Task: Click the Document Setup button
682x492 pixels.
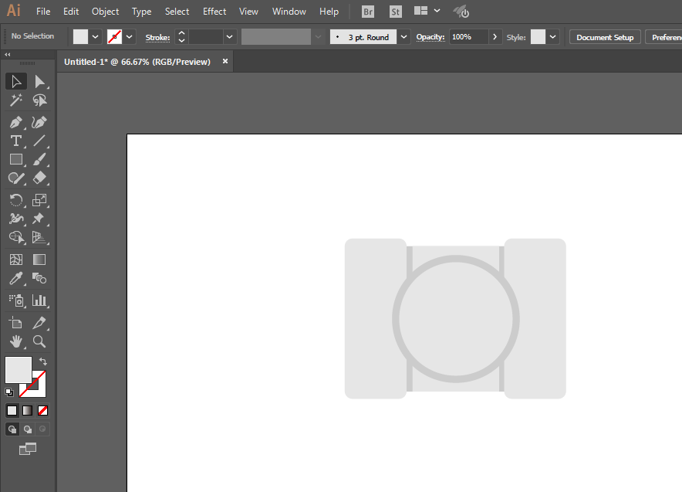Action: coord(605,37)
